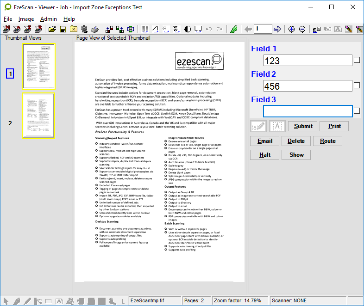364x306 pixels.
Task: Select the page 2 thumbnail
Action: click(x=38, y=116)
